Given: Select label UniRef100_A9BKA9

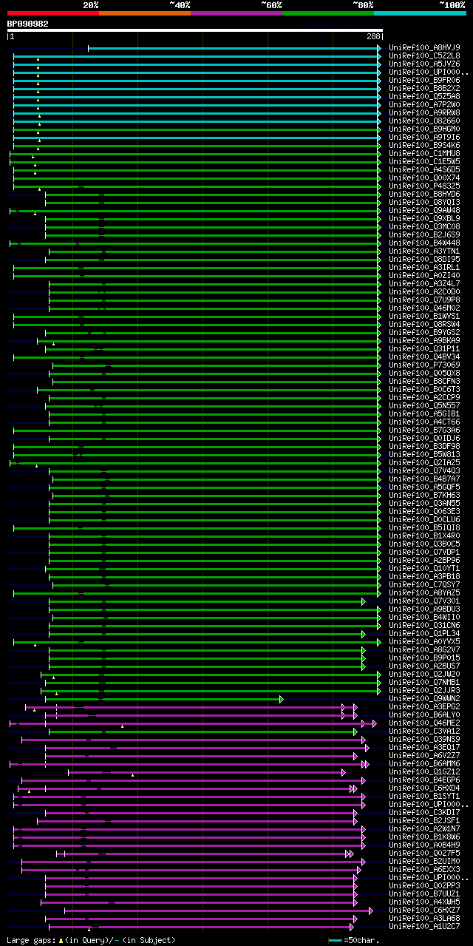Looking at the screenshot, I should (424, 341).
